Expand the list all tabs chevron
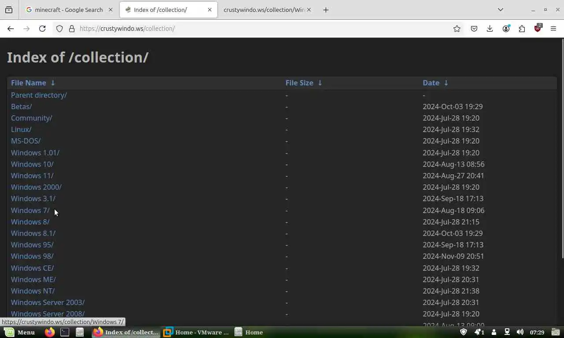Screen dimensions: 564x338 pyautogui.click(x=501, y=10)
